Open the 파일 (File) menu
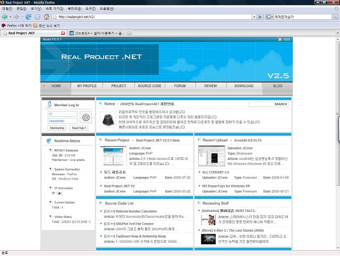This screenshot has height=256, width=340. click(x=7, y=9)
